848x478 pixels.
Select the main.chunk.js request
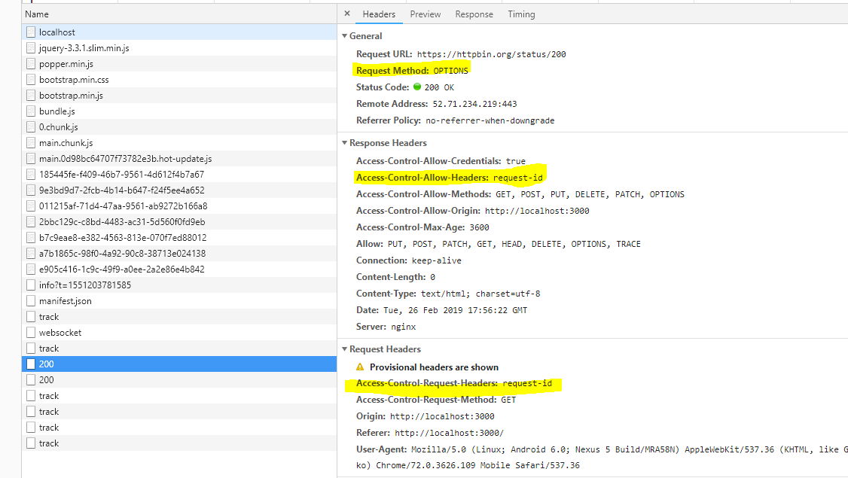pyautogui.click(x=68, y=142)
